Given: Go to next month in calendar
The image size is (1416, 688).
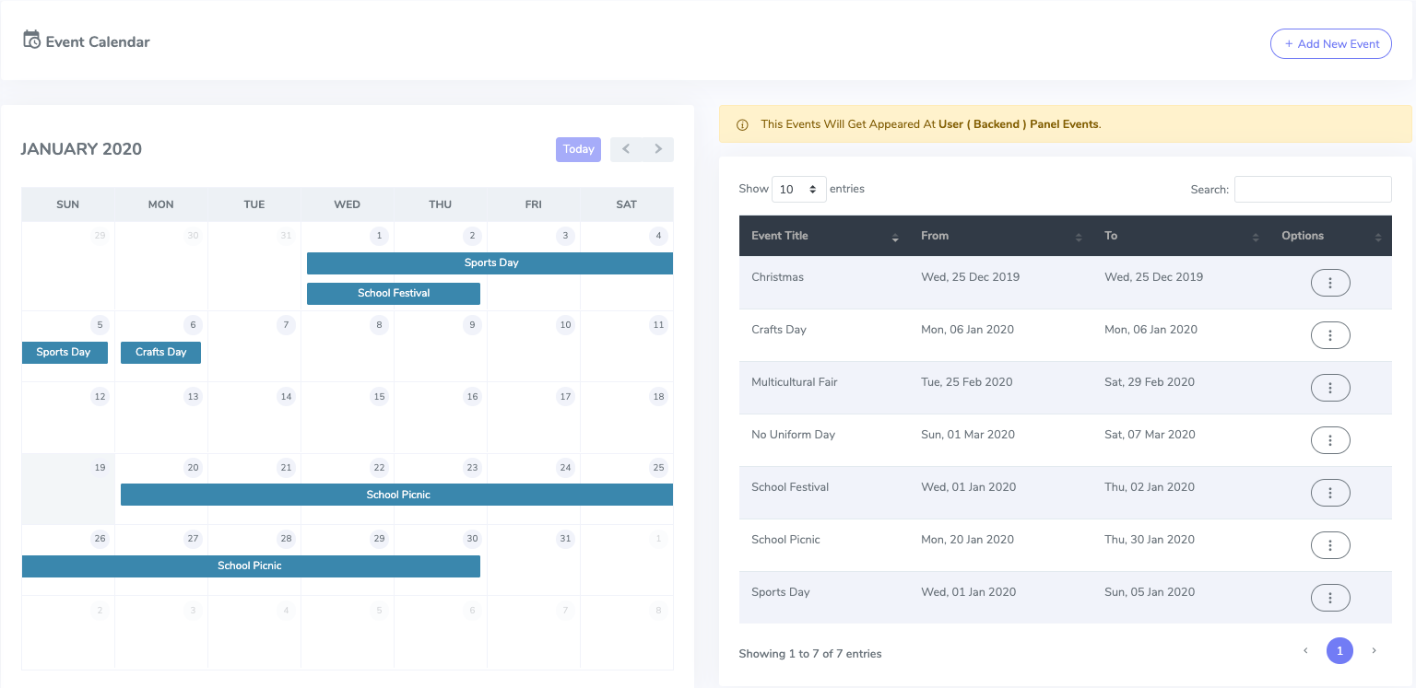Looking at the screenshot, I should click(x=658, y=149).
